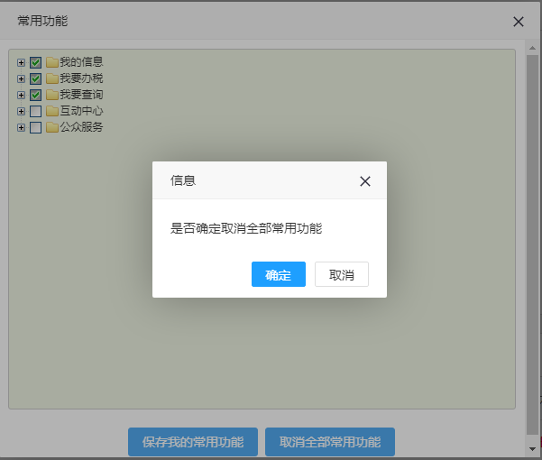Screen dimensions: 542x460
Task: Uncheck the 我要查询 checkbox
Action: 35,95
